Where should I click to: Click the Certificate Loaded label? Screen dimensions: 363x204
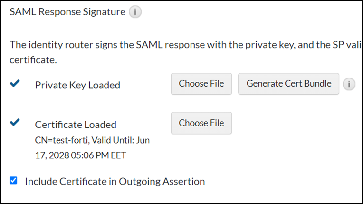(x=76, y=125)
